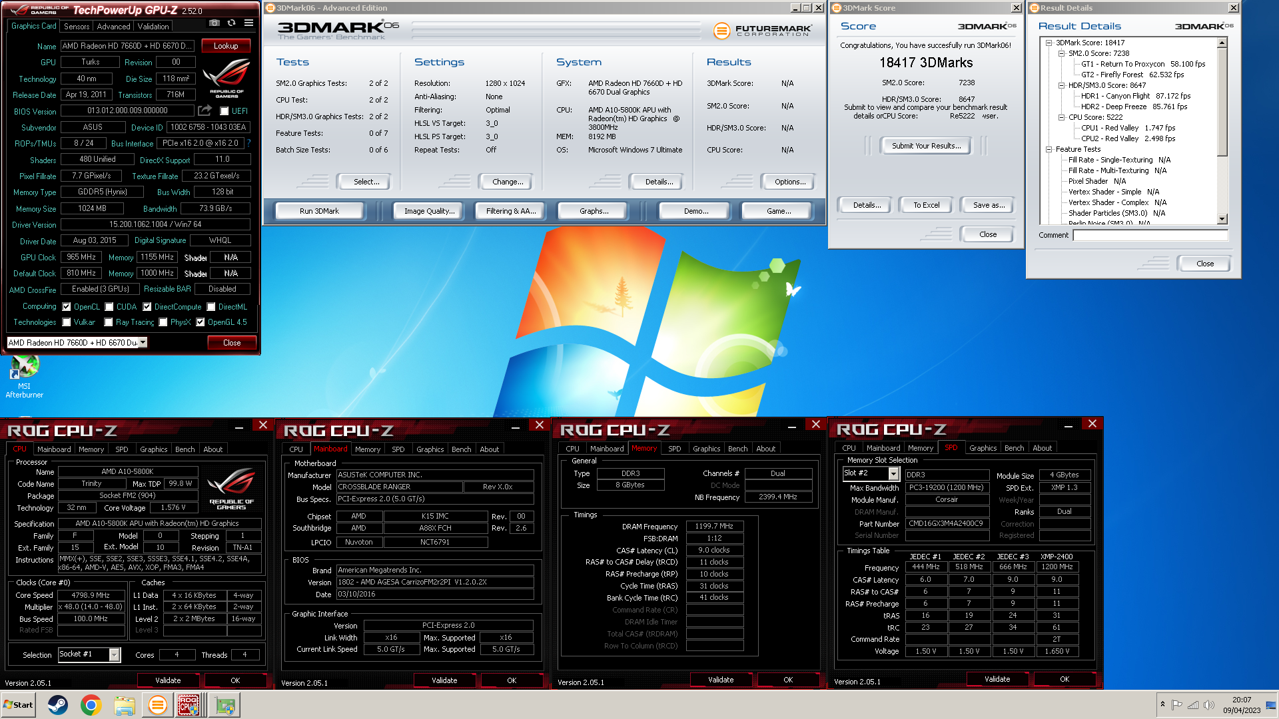Click Submit Your Results button
1279x719 pixels.
pos(926,146)
